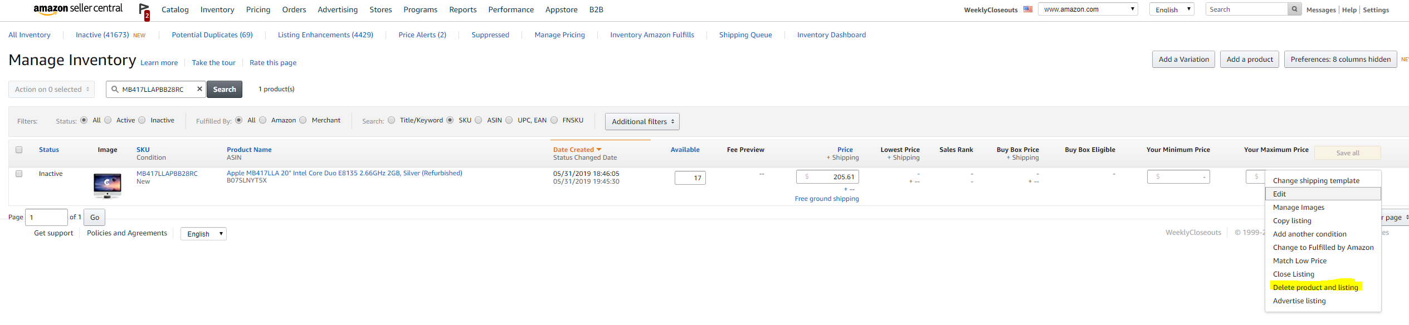Open the English language dropdown at top
The image size is (1409, 325).
coord(1172,9)
